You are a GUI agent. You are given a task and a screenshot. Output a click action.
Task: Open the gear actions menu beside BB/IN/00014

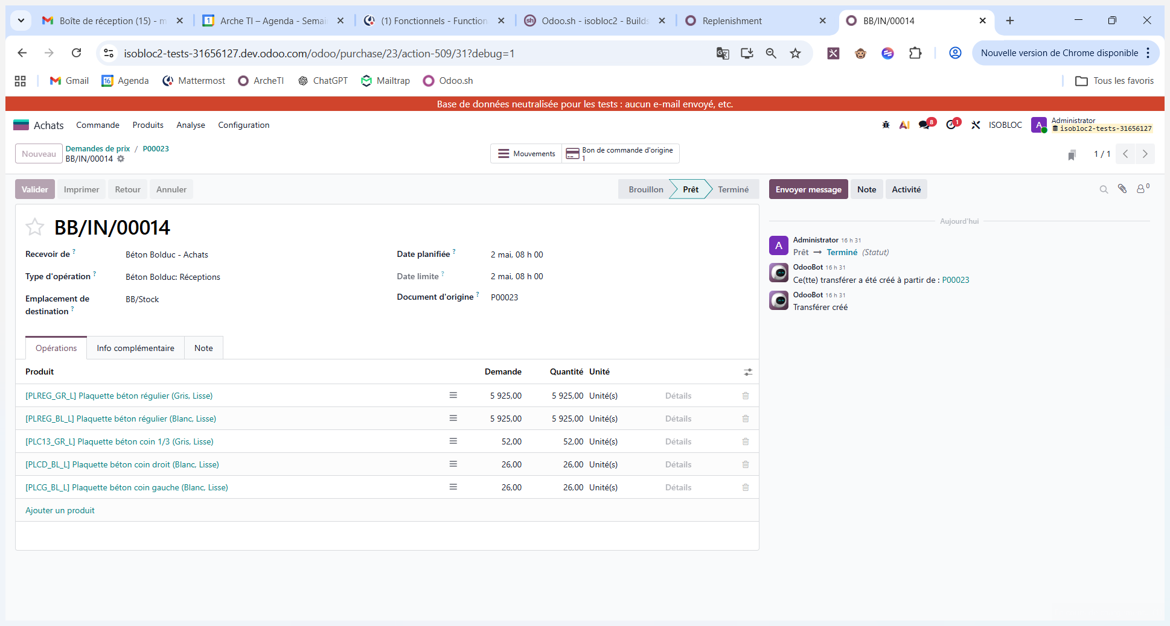(x=121, y=159)
